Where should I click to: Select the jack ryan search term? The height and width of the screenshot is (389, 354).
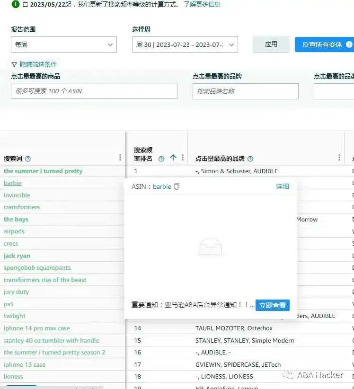click(x=17, y=256)
